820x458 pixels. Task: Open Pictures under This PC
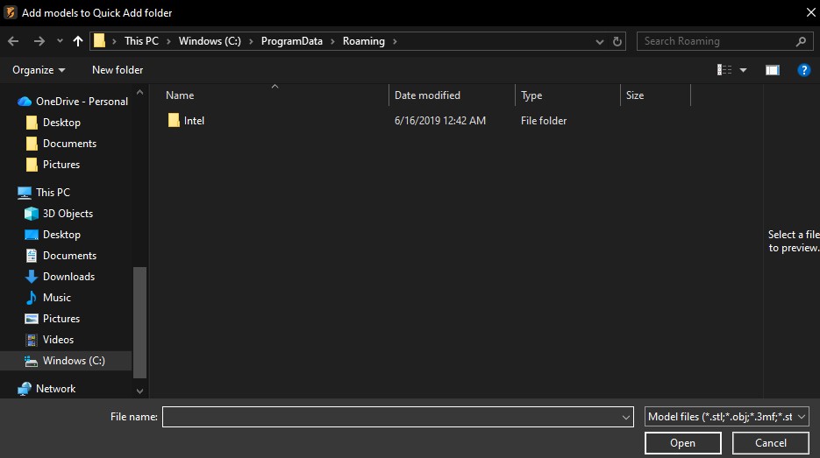tap(61, 318)
